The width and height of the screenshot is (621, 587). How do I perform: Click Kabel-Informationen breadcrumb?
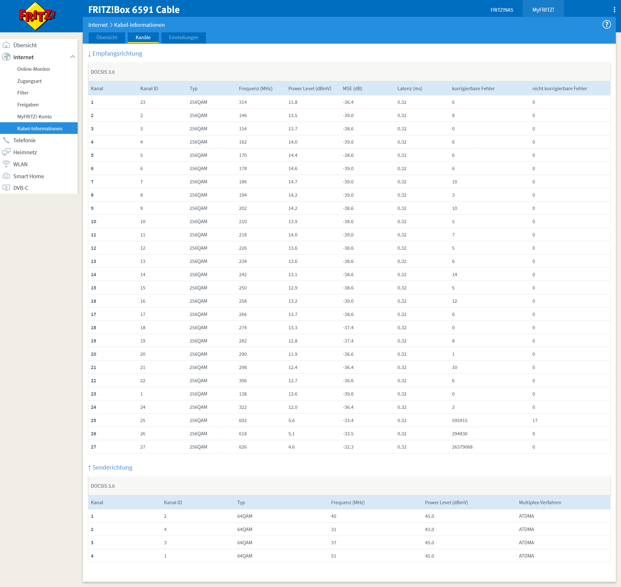click(139, 25)
